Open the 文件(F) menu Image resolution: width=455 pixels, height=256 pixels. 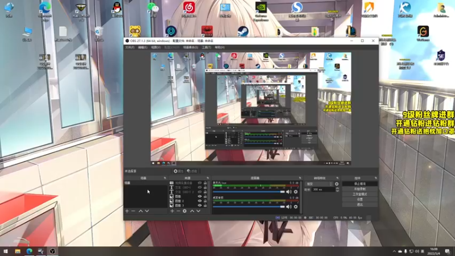[x=130, y=47]
